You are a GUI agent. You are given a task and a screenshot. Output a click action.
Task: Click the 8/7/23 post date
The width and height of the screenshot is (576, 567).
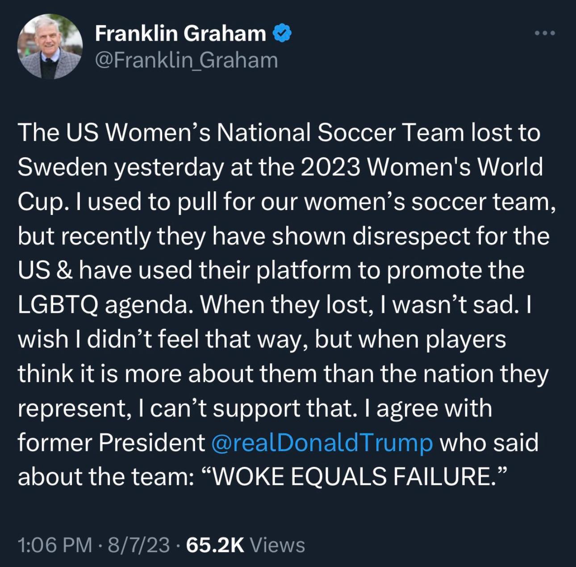click(x=139, y=545)
